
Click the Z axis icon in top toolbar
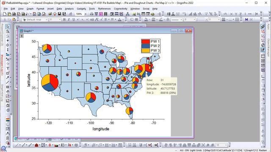tap(241, 14)
